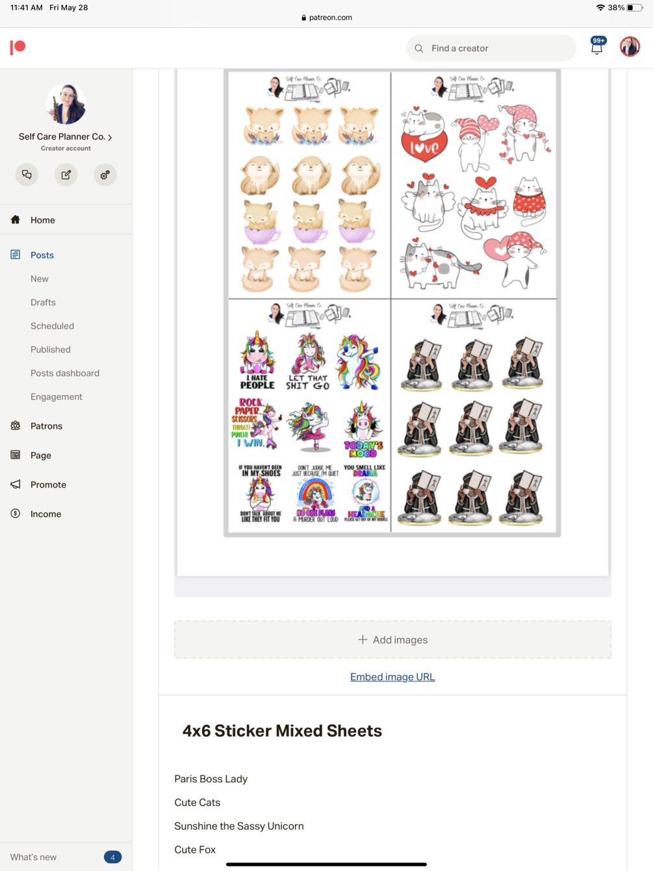Open the Drafts posts section
The height and width of the screenshot is (871, 653).
tap(43, 303)
